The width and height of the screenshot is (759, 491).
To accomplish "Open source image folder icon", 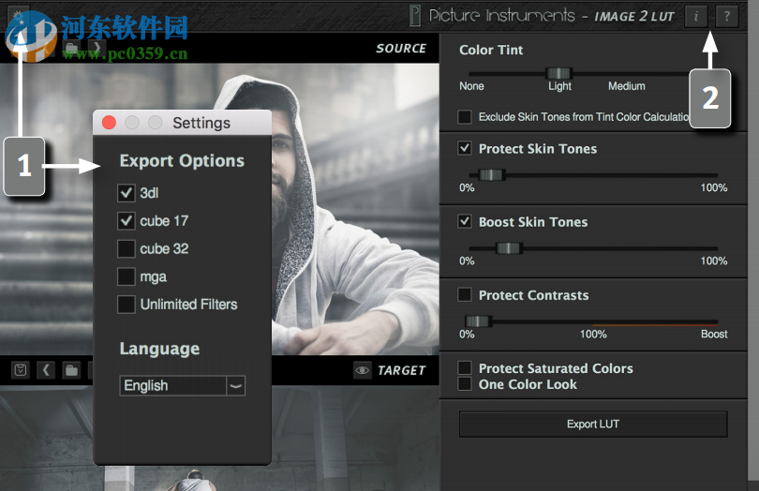I will click(x=71, y=48).
